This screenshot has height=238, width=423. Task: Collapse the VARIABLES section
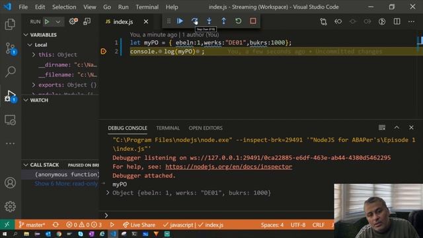[26, 35]
